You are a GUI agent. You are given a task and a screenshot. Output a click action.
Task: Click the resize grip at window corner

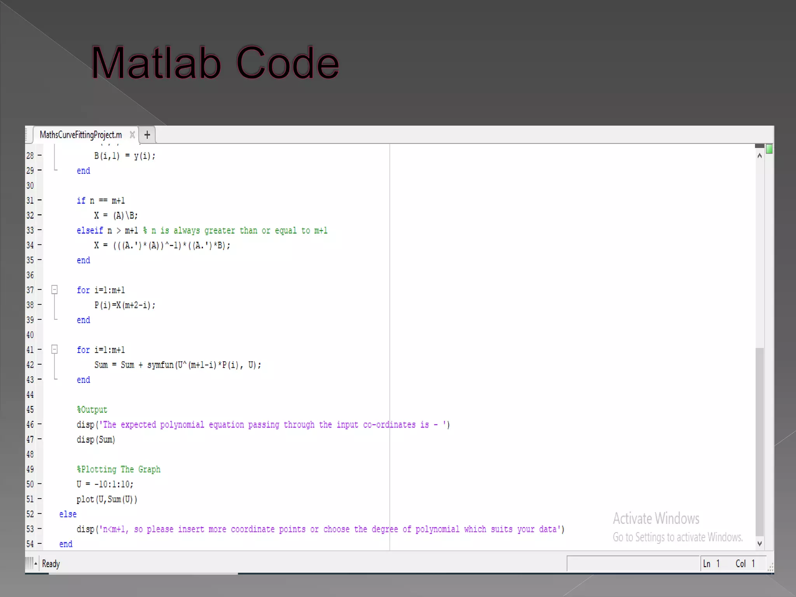770,568
